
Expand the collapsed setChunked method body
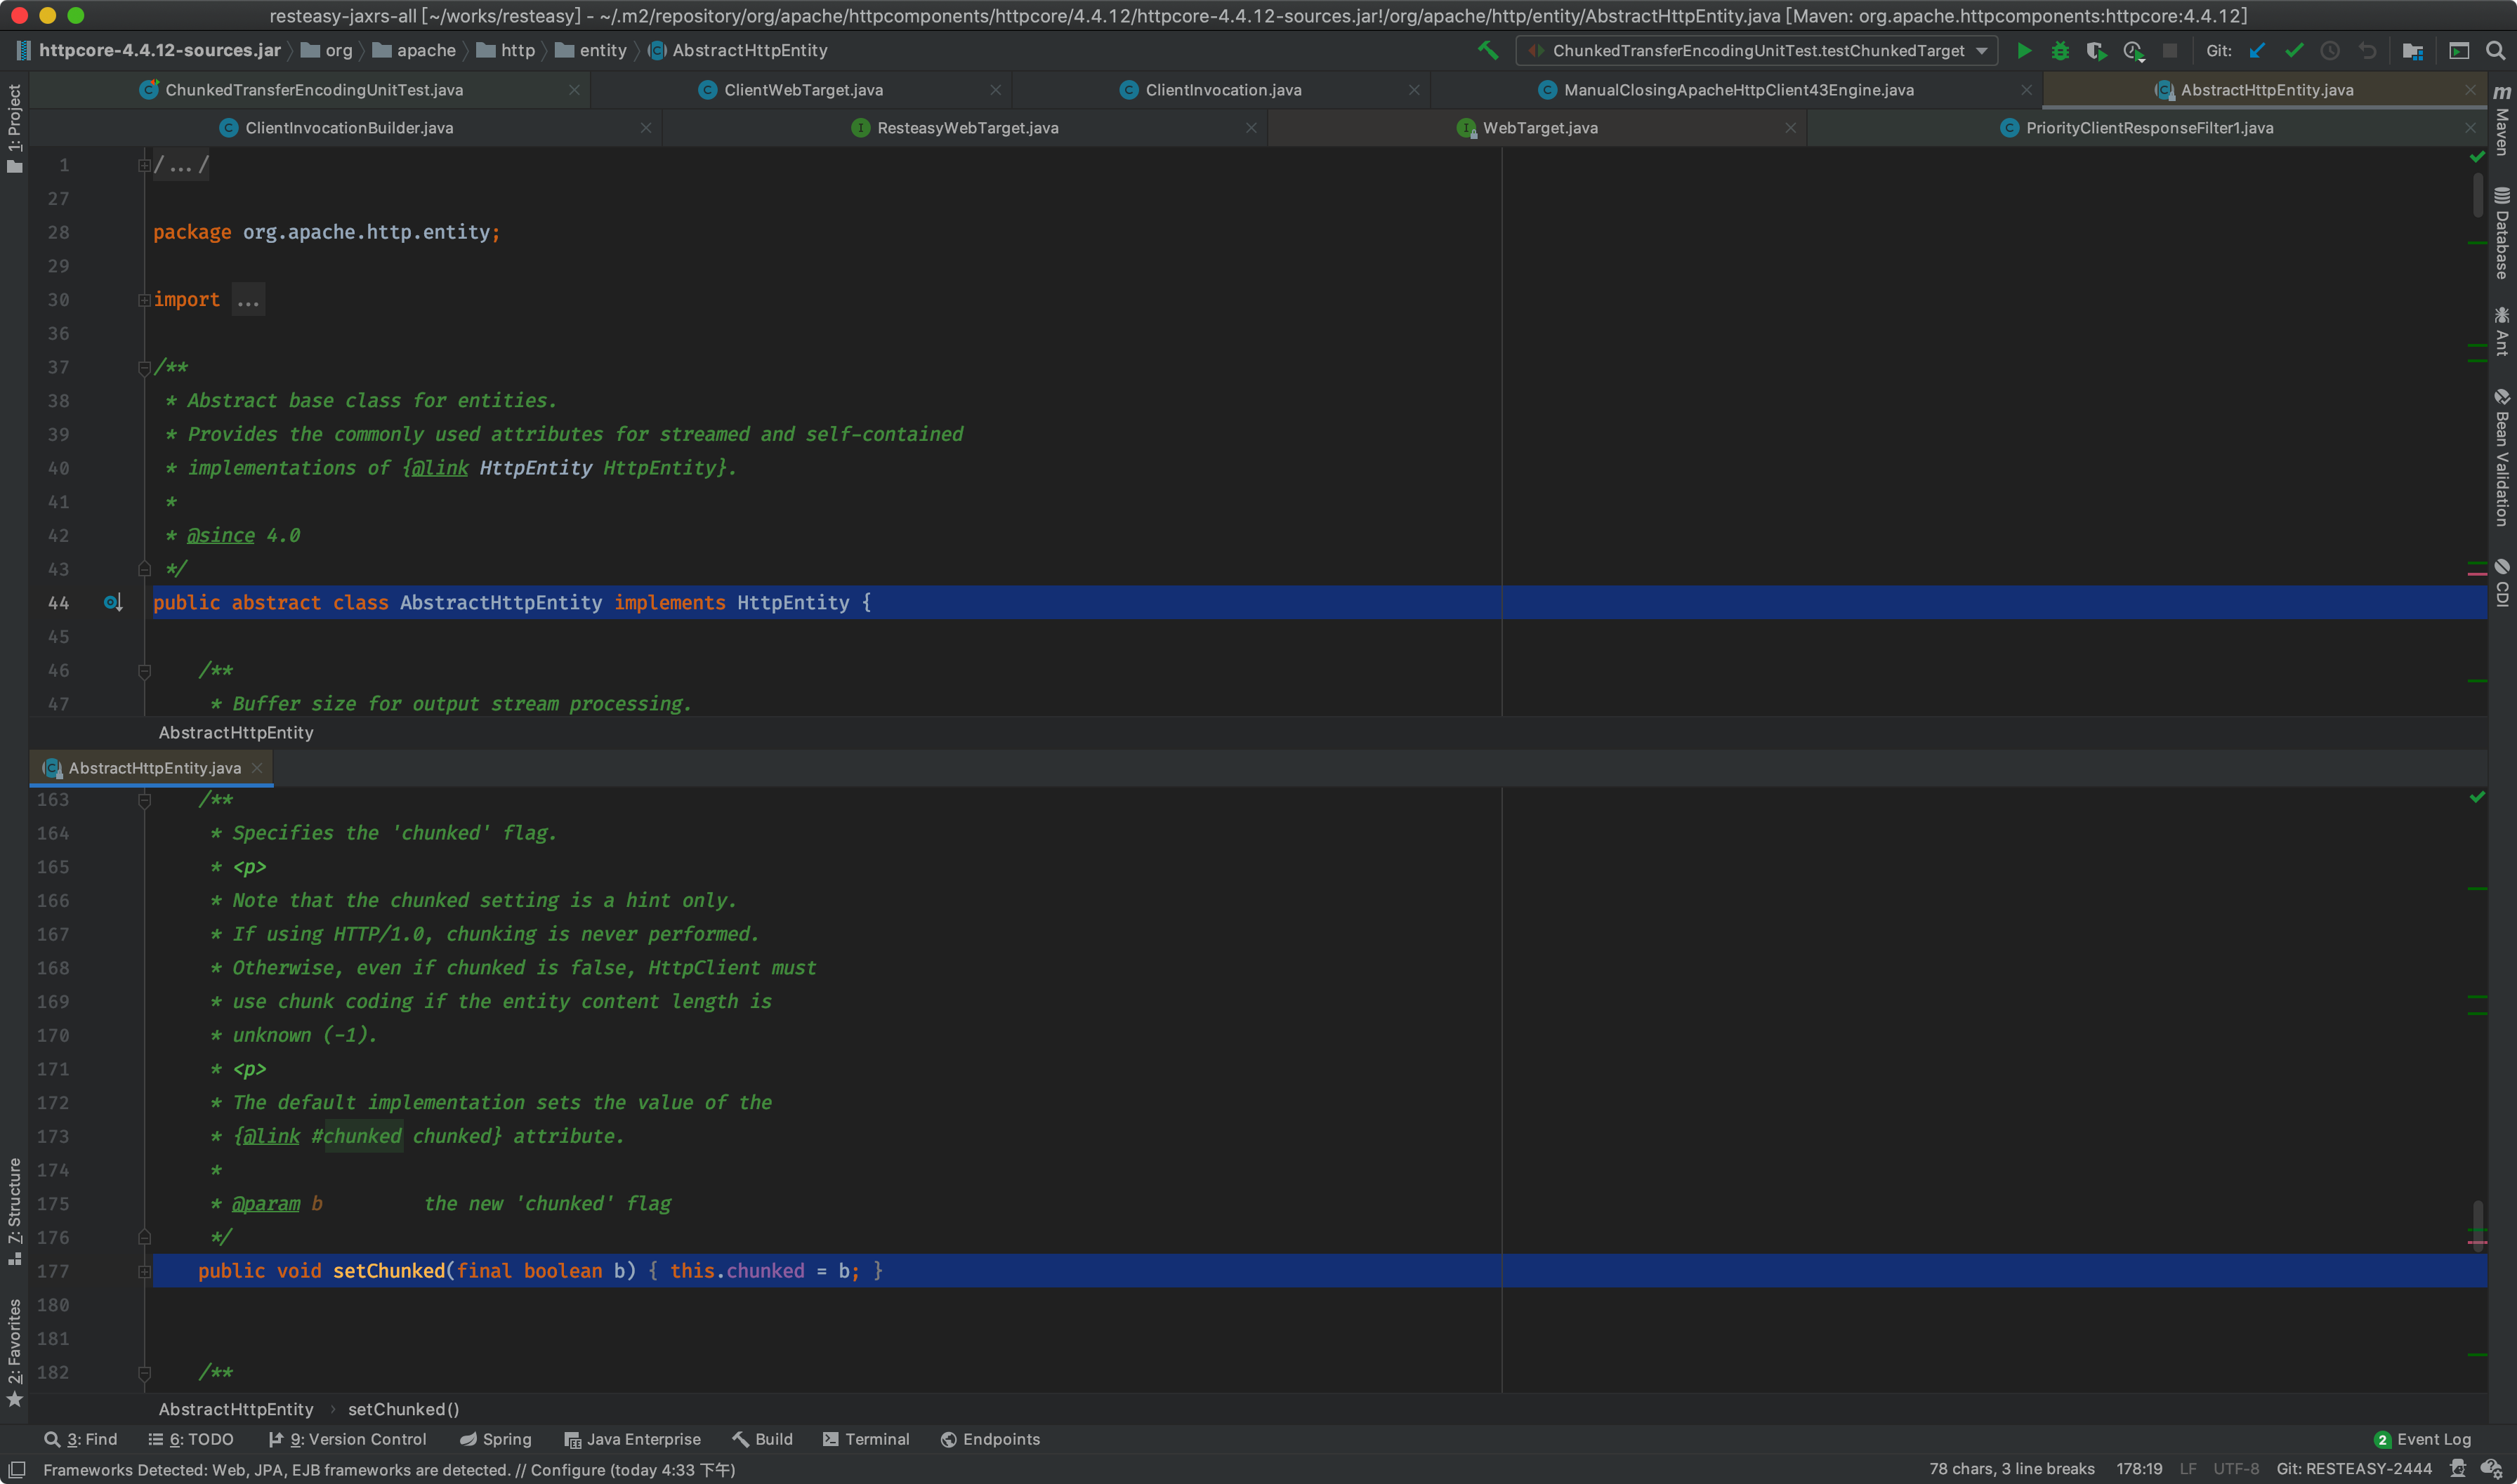pyautogui.click(x=144, y=1271)
